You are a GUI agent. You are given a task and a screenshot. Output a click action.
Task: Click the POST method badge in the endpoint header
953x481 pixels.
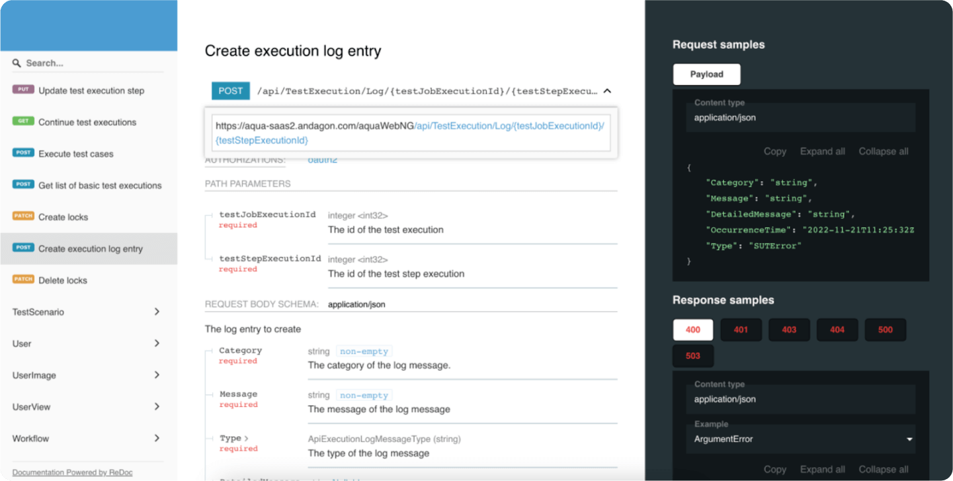pos(230,91)
